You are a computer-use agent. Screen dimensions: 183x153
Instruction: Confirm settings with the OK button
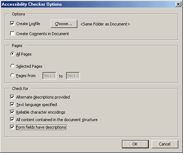pyautogui.click(x=135, y=144)
